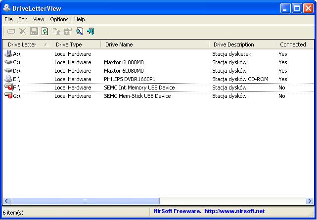Click Stacja dysków in the C:\ row
Screen dimensions: 317x220
229,62
